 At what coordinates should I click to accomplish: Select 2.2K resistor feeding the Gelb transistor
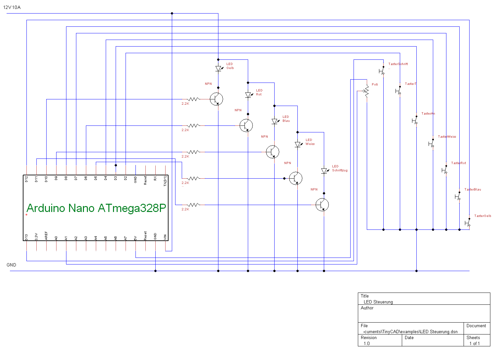point(193,99)
